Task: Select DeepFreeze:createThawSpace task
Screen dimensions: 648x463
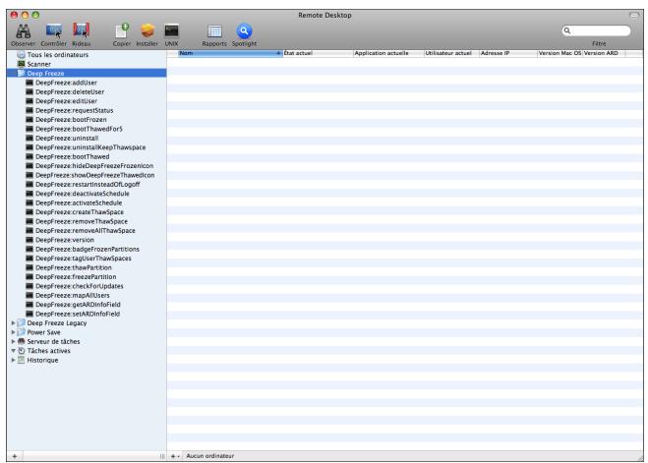Action: pyautogui.click(x=80, y=212)
